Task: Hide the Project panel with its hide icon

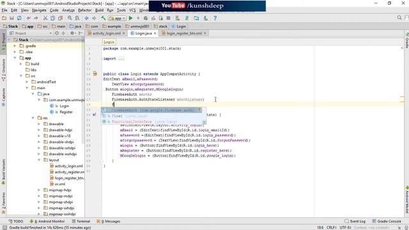Action: coord(81,33)
